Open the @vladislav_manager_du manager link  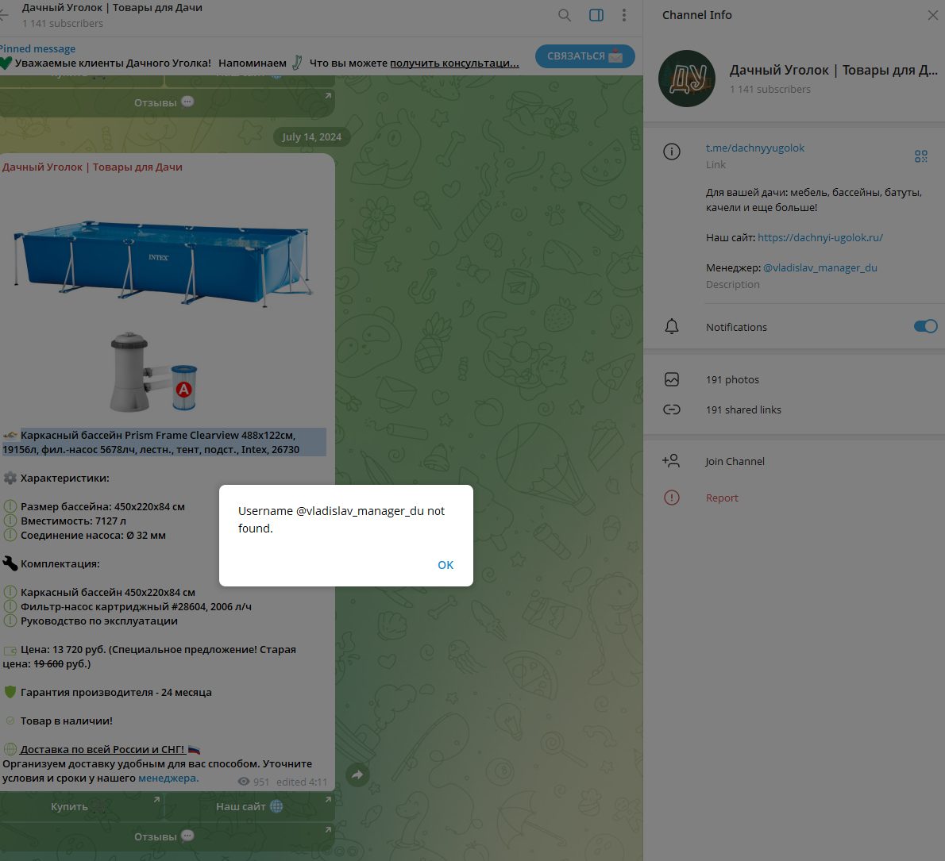820,268
